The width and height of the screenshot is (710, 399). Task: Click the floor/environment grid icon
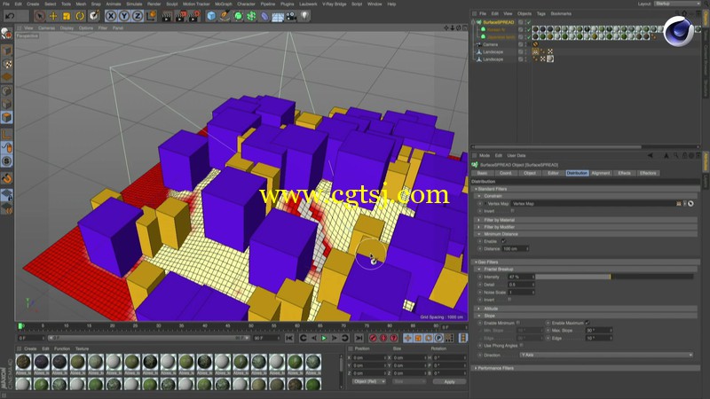(x=278, y=17)
